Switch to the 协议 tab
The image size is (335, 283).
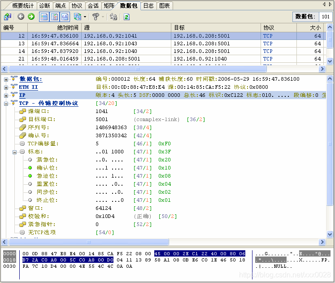tap(77, 5)
